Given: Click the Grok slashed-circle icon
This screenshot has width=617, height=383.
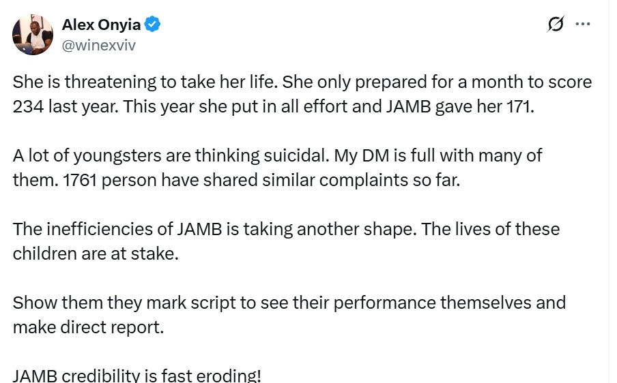Looking at the screenshot, I should [556, 24].
